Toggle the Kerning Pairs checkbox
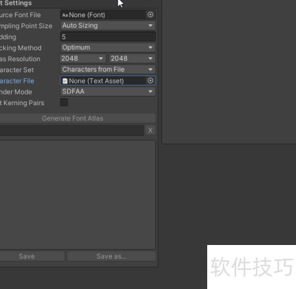The height and width of the screenshot is (289, 296). [x=64, y=102]
